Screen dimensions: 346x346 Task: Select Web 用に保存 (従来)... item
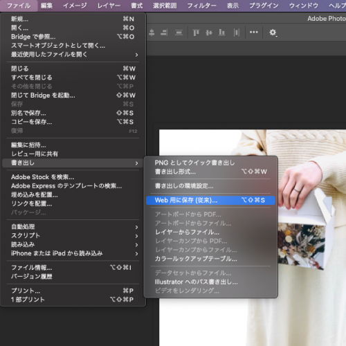coord(210,200)
